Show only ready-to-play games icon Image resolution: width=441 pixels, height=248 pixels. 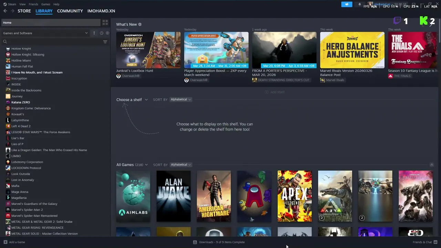(x=107, y=33)
